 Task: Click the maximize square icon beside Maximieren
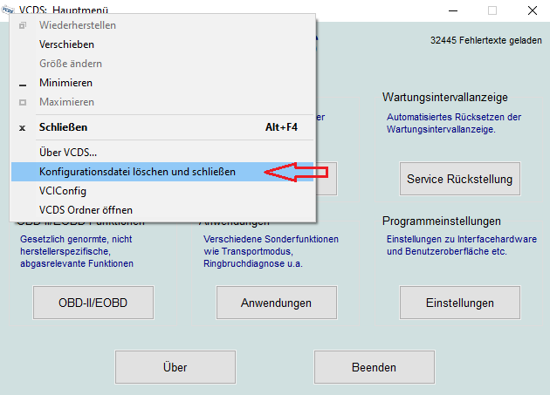pos(23,102)
